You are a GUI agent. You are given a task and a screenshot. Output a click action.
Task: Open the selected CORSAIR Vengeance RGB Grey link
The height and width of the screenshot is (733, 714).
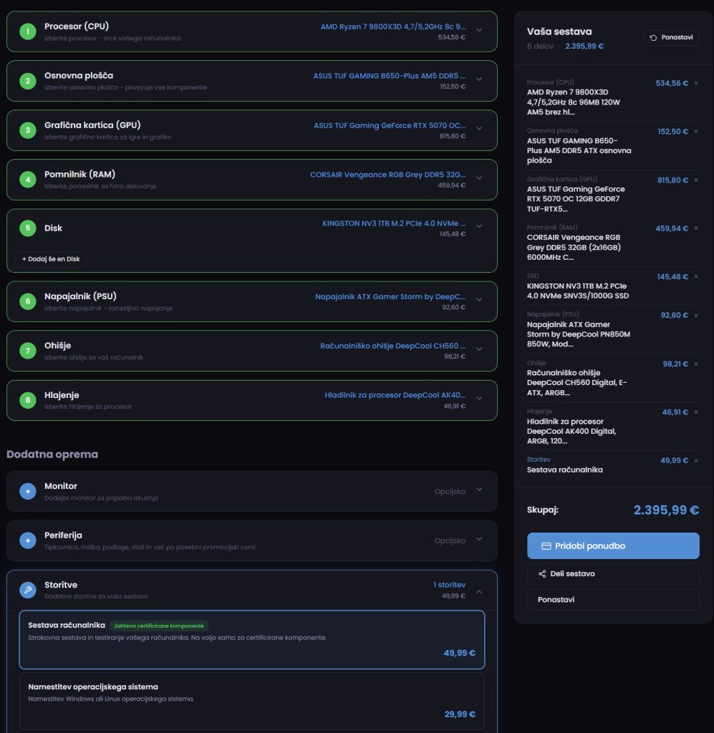point(387,175)
